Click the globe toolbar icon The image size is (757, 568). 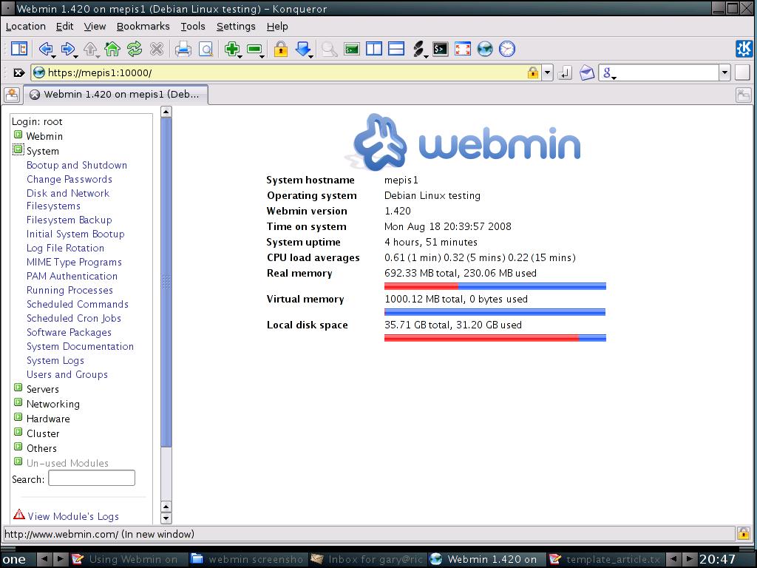pyautogui.click(x=485, y=49)
